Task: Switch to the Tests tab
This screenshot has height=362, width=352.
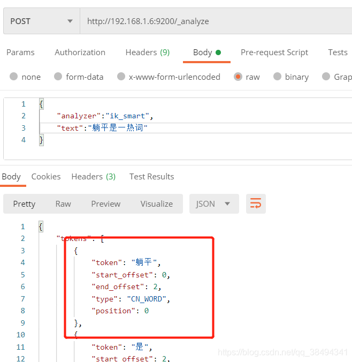Action: (338, 52)
